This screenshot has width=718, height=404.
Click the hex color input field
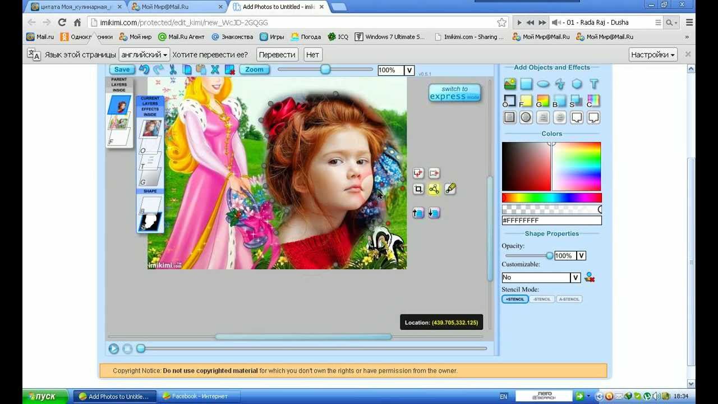(552, 221)
